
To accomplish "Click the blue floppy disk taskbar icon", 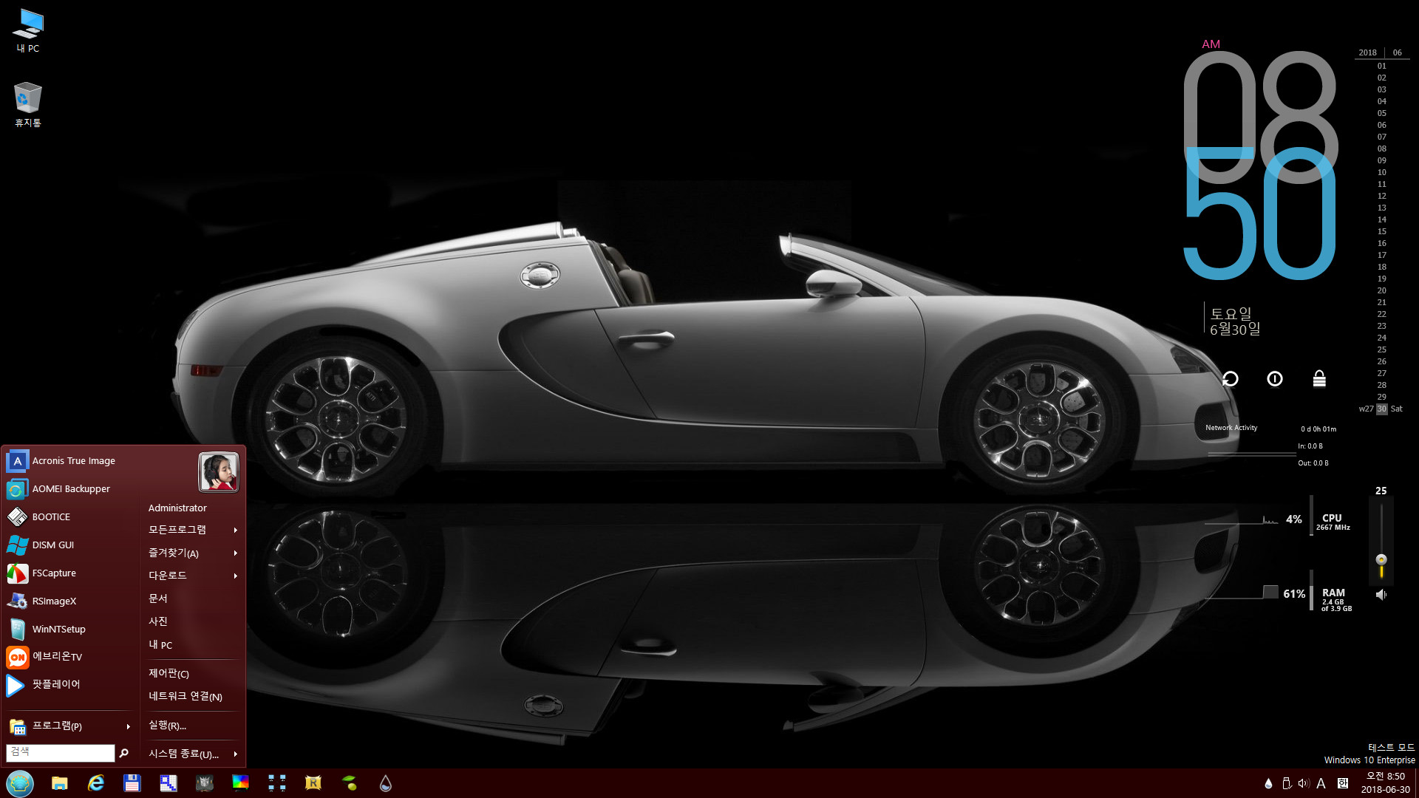I will [x=132, y=783].
